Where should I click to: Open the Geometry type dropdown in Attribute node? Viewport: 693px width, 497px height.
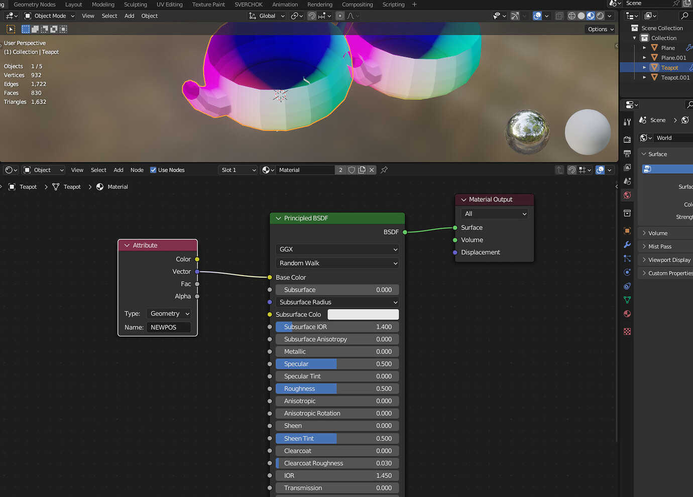click(169, 313)
